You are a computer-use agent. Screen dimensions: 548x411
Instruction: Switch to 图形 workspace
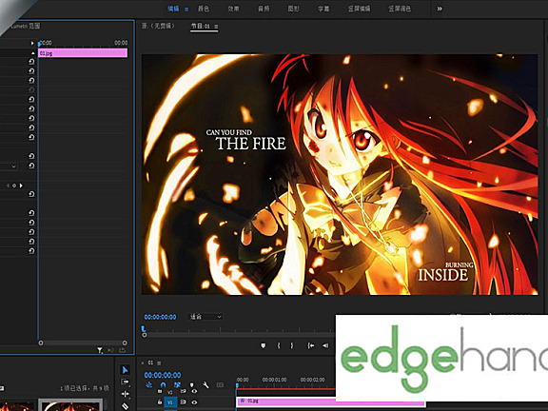[x=294, y=9]
